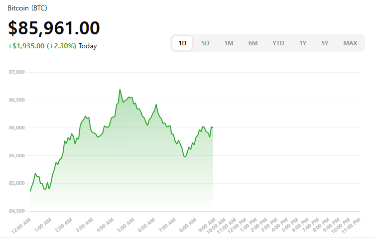Click the $85,961.00 current price
The image size is (375, 238).
click(54, 28)
